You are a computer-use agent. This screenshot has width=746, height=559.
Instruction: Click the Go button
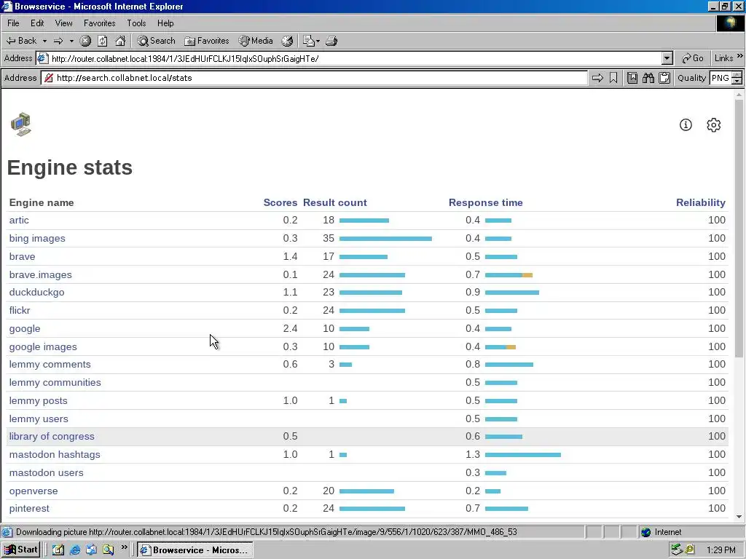click(x=693, y=58)
